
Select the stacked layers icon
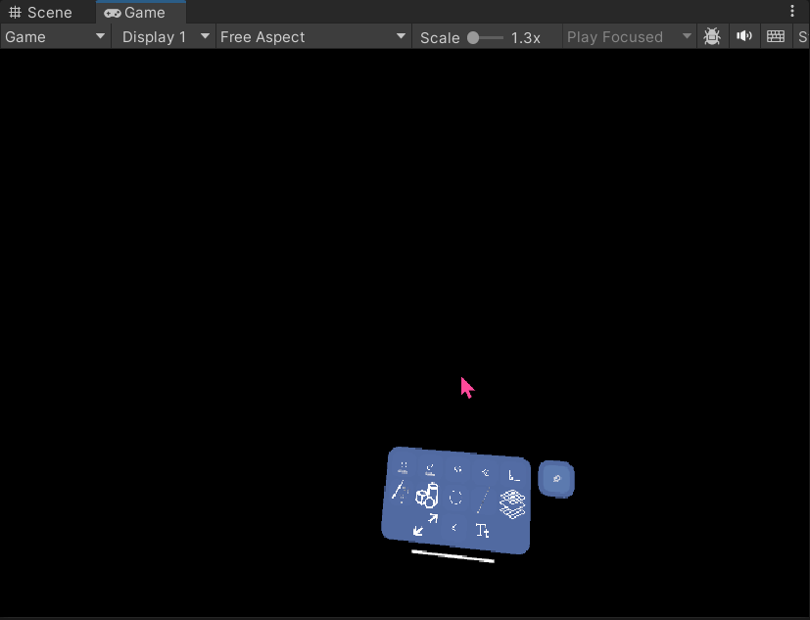[x=512, y=503]
